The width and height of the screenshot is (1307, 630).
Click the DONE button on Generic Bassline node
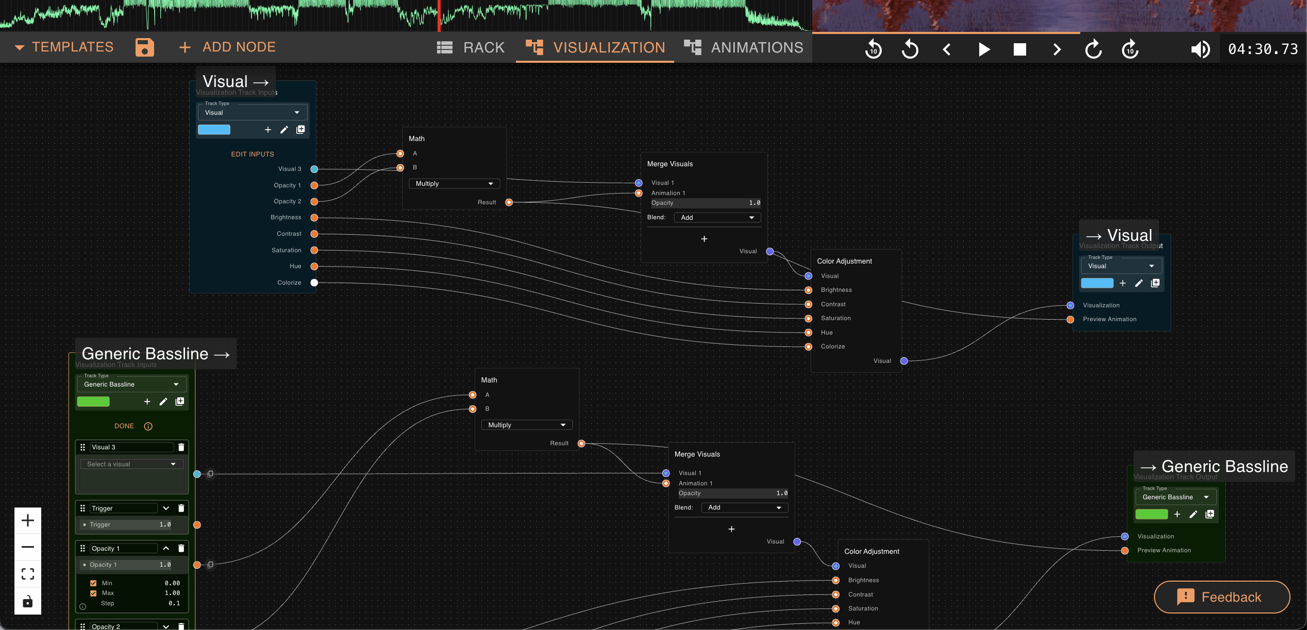click(124, 426)
